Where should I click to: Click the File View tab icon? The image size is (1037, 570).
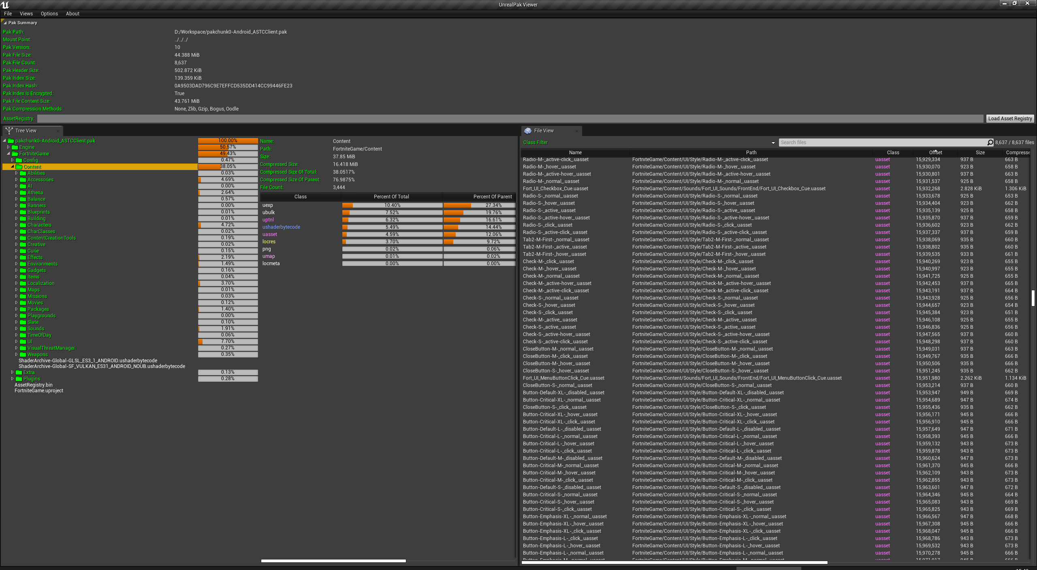coord(527,131)
